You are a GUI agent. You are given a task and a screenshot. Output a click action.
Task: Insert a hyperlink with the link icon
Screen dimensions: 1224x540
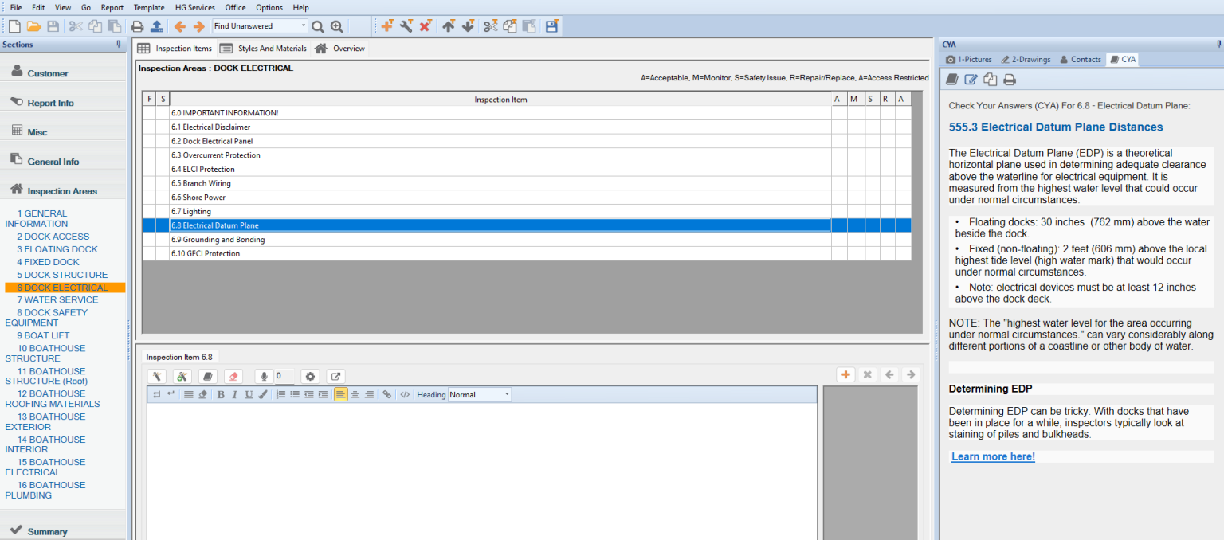coord(386,394)
